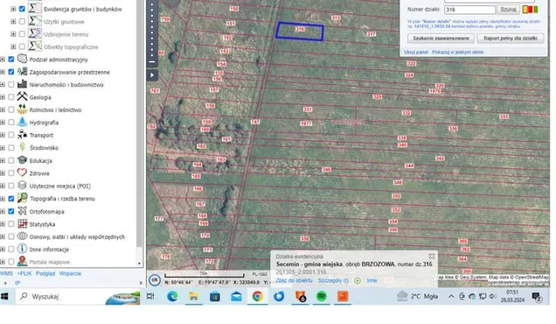
Task: Click the Inne informacje info icon
Action: coord(22,249)
